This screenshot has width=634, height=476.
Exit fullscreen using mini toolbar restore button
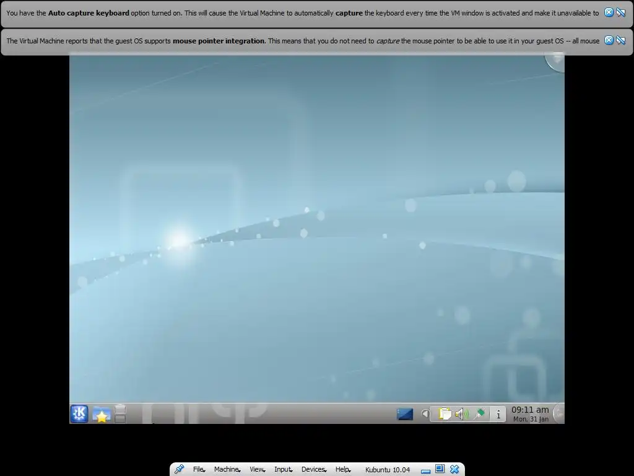click(x=440, y=469)
